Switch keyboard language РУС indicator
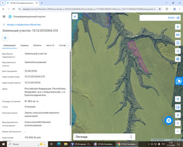This screenshot has height=147, width=183. click(163, 144)
